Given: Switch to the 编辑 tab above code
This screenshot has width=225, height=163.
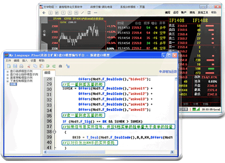Looking at the screenshot, I should click(x=47, y=73).
